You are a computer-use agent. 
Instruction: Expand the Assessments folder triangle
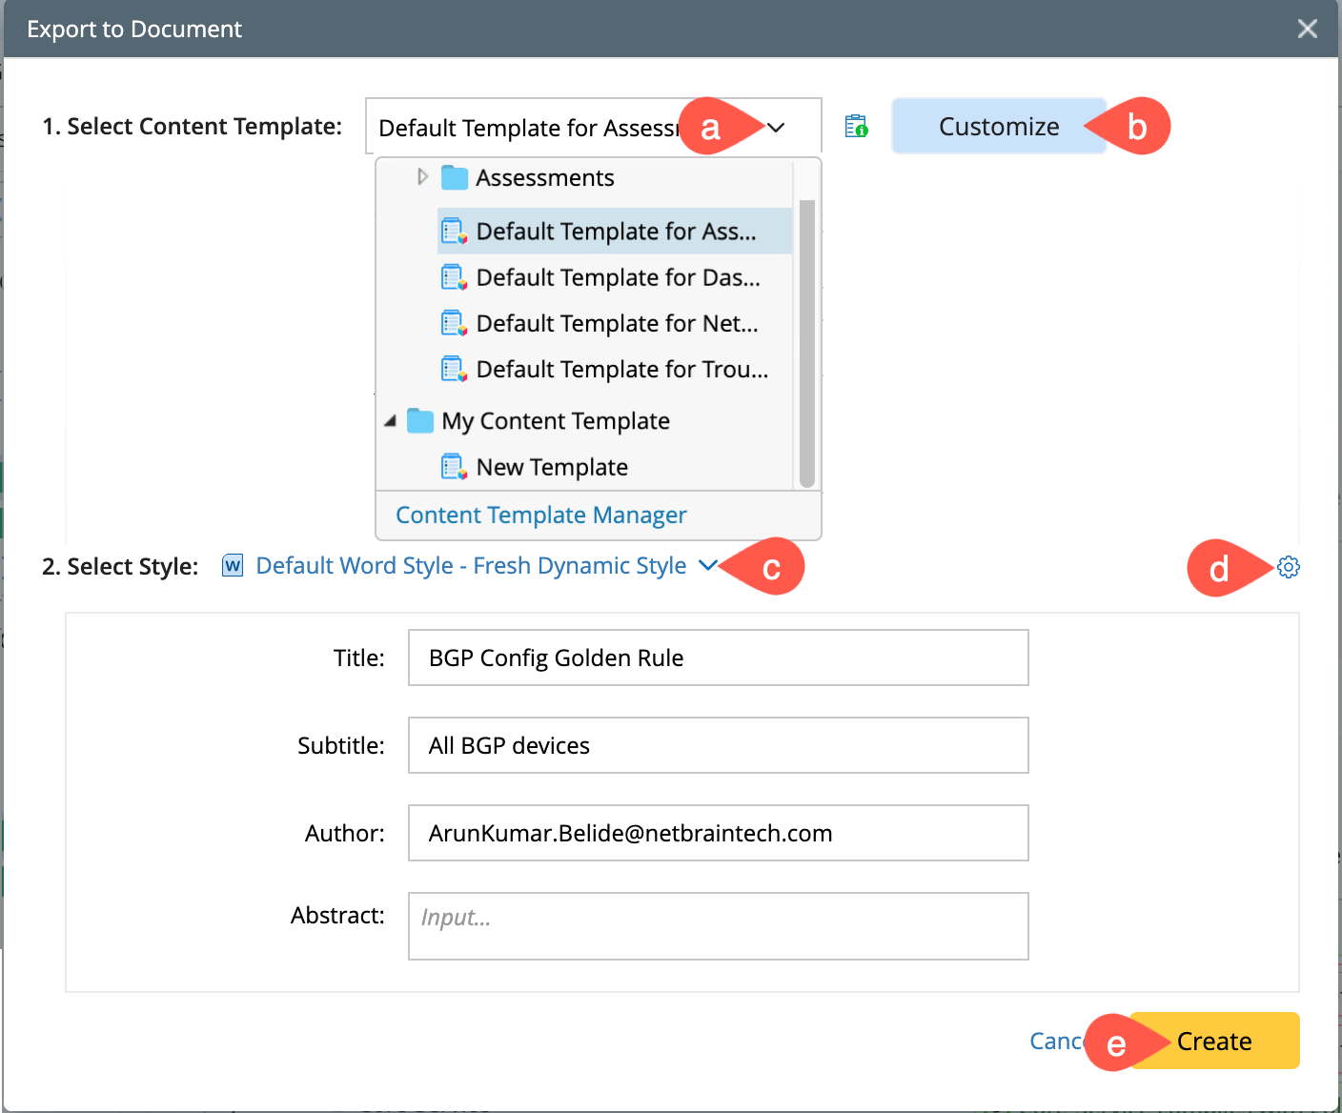pyautogui.click(x=422, y=177)
